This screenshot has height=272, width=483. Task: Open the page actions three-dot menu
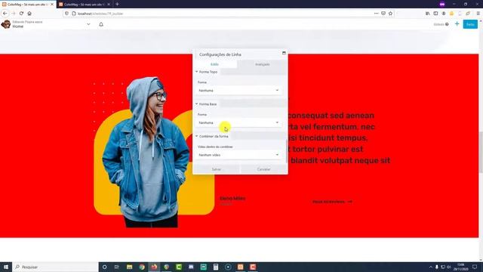click(x=376, y=14)
